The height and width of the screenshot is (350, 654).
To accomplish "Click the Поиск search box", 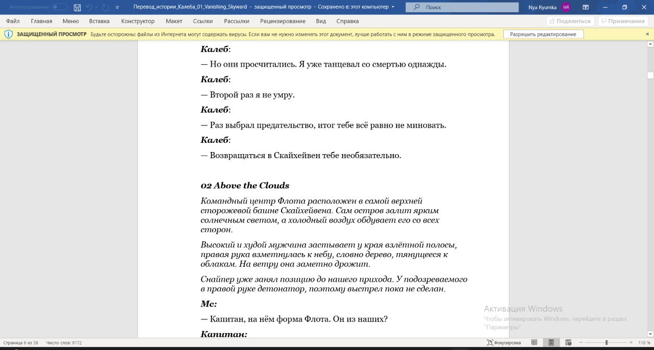I will tap(462, 7).
